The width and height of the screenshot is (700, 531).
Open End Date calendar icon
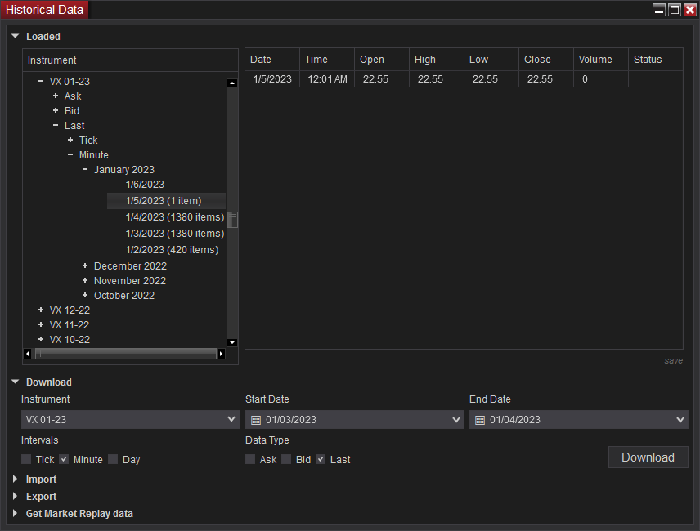tap(480, 420)
